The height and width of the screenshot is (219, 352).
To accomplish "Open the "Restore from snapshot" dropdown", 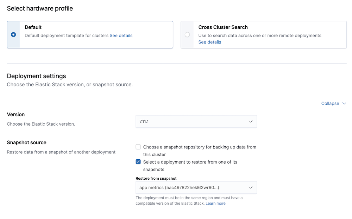I will coord(196,187).
